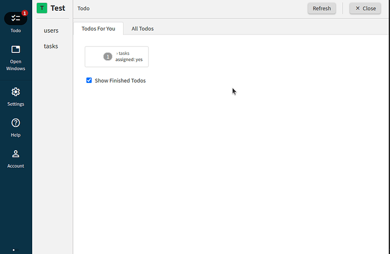The width and height of the screenshot is (390, 254).
Task: Open the Todo checklist icon in sidebar
Action: [x=15, y=18]
